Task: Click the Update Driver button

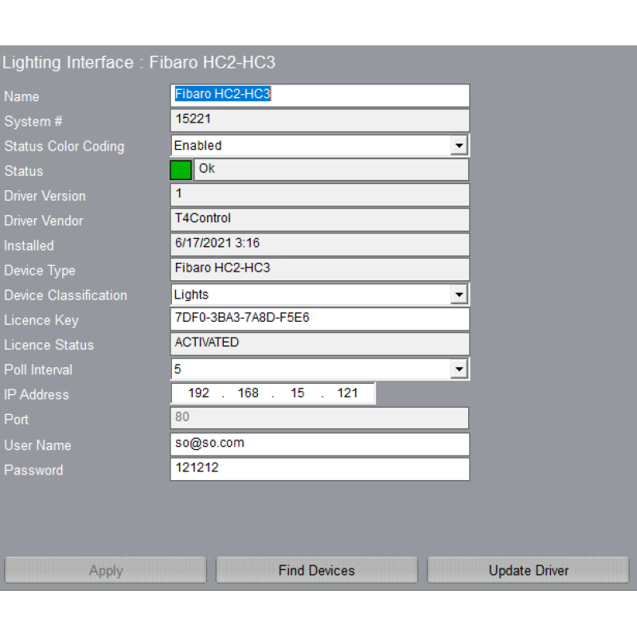Action: [528, 570]
